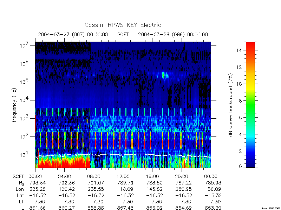Screen dimensions: 281x210
Task: Select the Rs value 793.64
Action: (38, 183)
